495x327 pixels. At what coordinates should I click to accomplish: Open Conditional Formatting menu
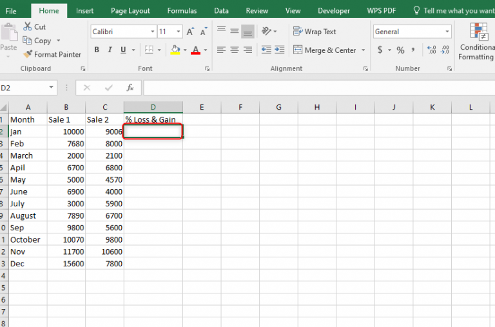(477, 41)
